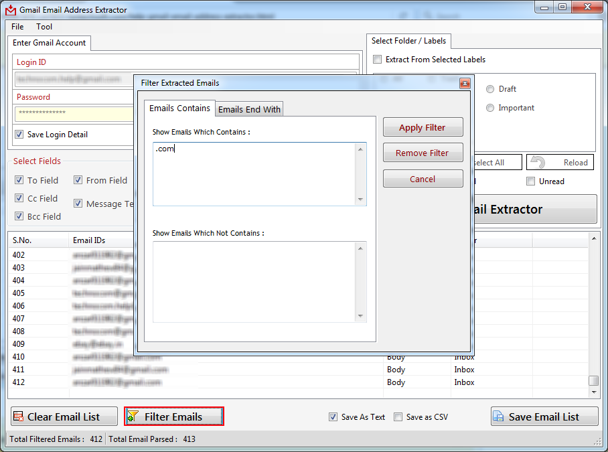Enable Extract From Selected Labels
The image size is (608, 452).
[x=377, y=60]
